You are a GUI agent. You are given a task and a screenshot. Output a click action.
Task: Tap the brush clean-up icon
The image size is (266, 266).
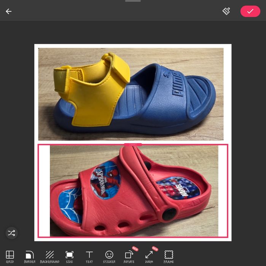pos(226,11)
